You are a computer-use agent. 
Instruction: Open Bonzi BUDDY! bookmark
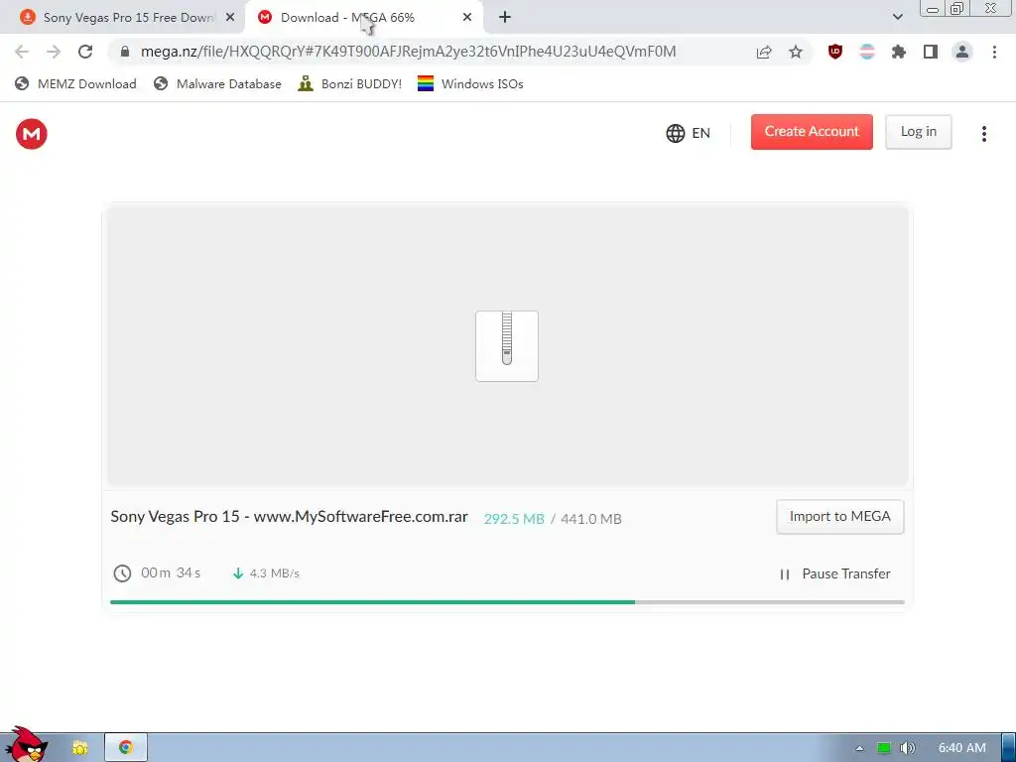tap(350, 83)
